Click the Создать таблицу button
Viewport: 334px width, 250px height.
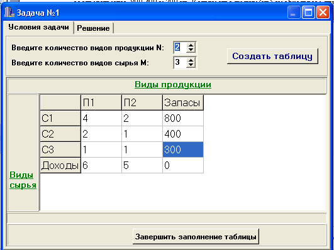(x=272, y=56)
